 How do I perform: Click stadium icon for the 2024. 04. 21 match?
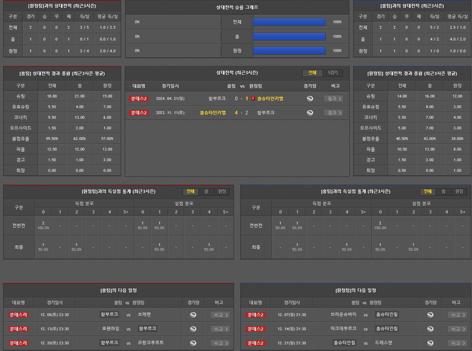click(310, 99)
